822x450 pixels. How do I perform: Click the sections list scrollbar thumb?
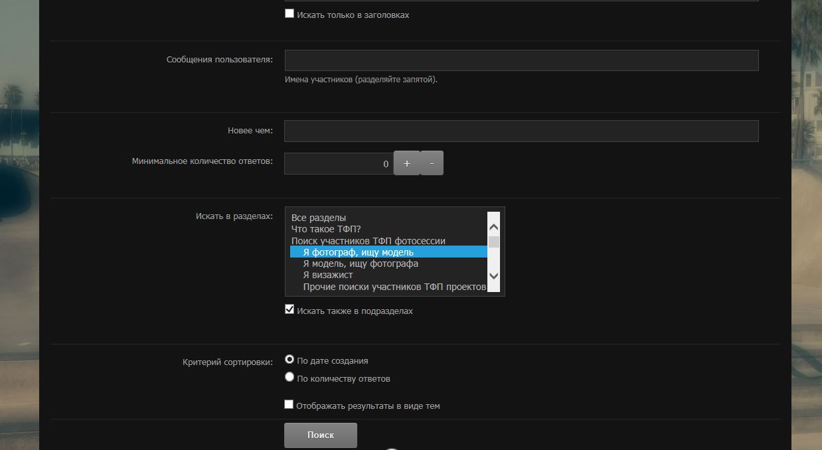(493, 242)
